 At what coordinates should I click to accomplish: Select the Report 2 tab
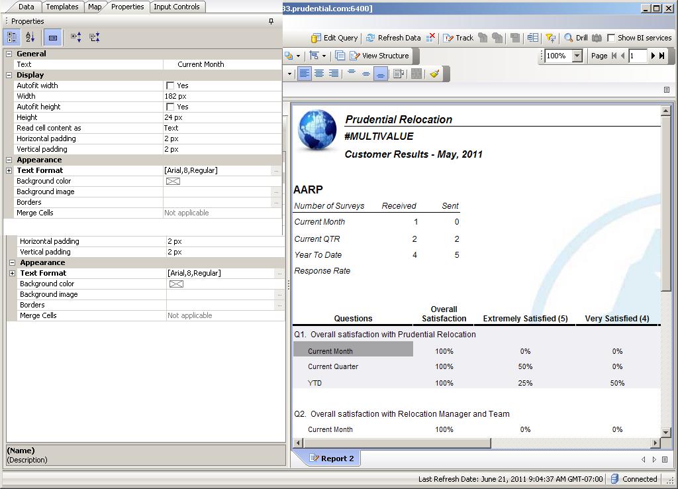(332, 459)
